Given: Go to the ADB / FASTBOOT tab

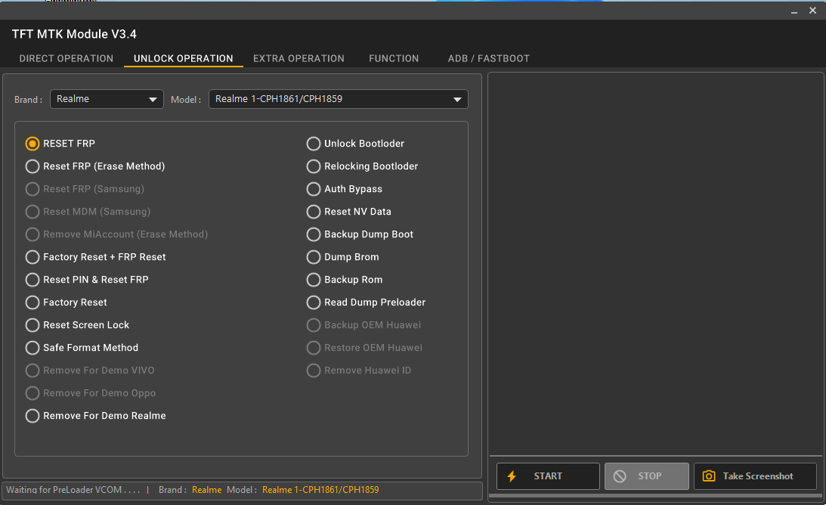Looking at the screenshot, I should [x=489, y=58].
